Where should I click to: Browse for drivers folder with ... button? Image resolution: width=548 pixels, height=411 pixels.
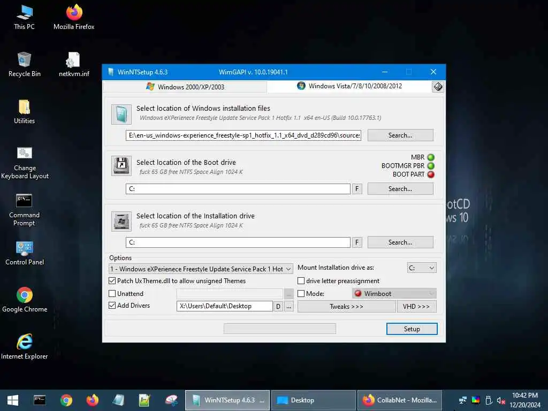[288, 307]
